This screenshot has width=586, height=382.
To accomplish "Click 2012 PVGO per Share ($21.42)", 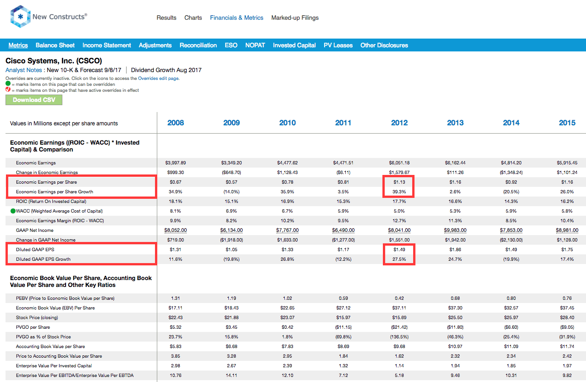I will click(399, 327).
